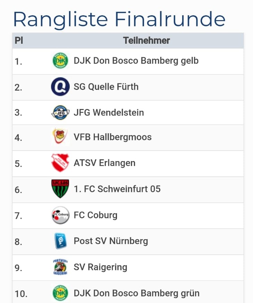Click the VFB Hallbergmoos club crest
Viewport: 253px width, 303px height.
click(60, 137)
